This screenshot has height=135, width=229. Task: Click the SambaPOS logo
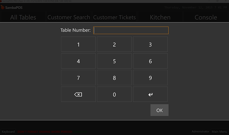12,7
